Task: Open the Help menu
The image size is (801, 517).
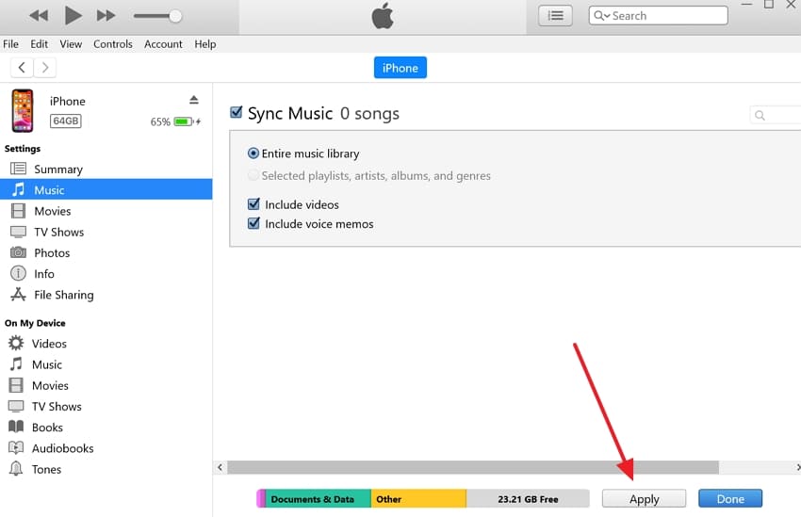Action: [204, 44]
